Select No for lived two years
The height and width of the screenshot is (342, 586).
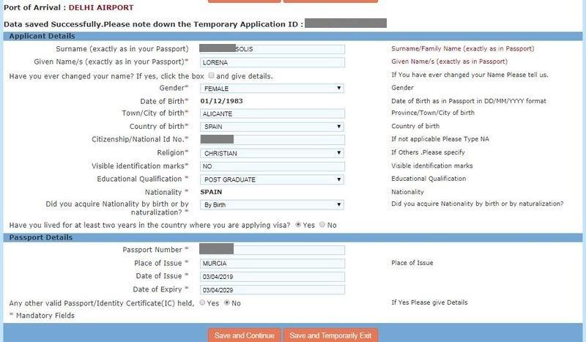322,224
